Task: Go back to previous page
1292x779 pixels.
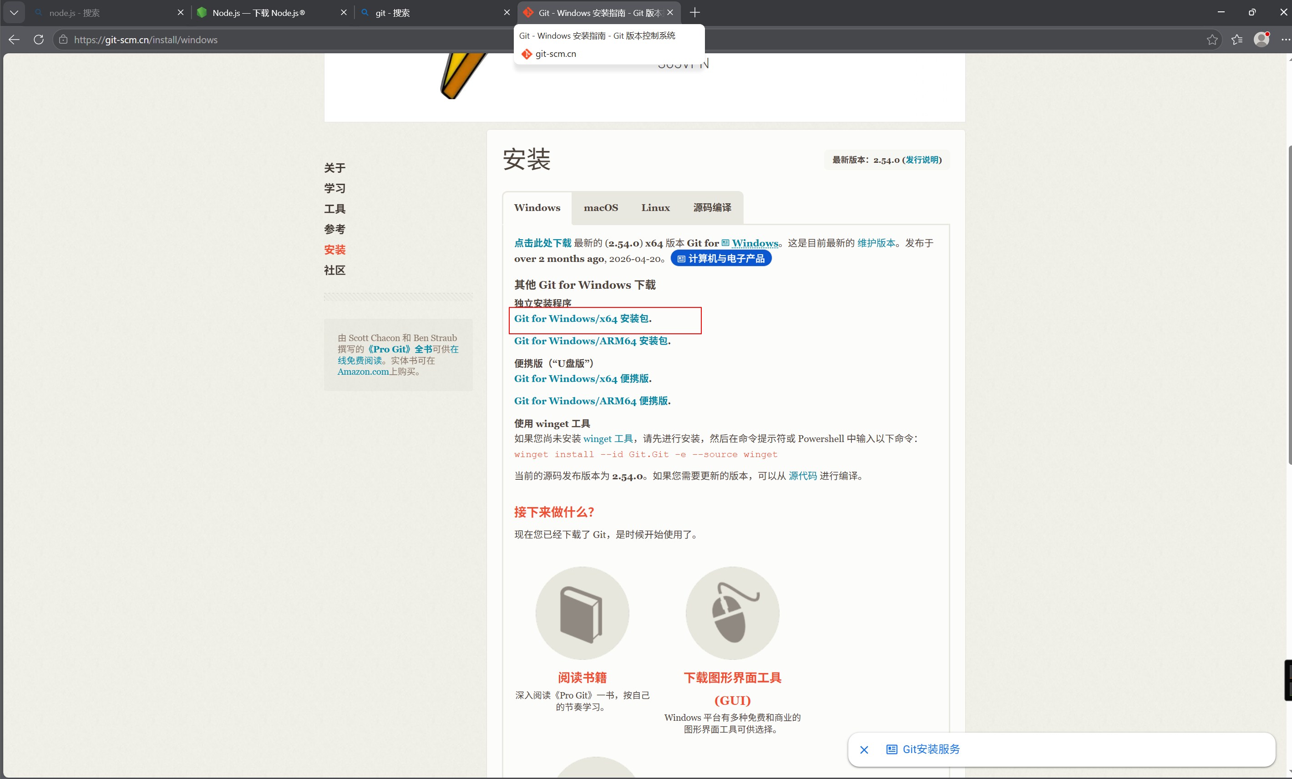Action: point(14,40)
